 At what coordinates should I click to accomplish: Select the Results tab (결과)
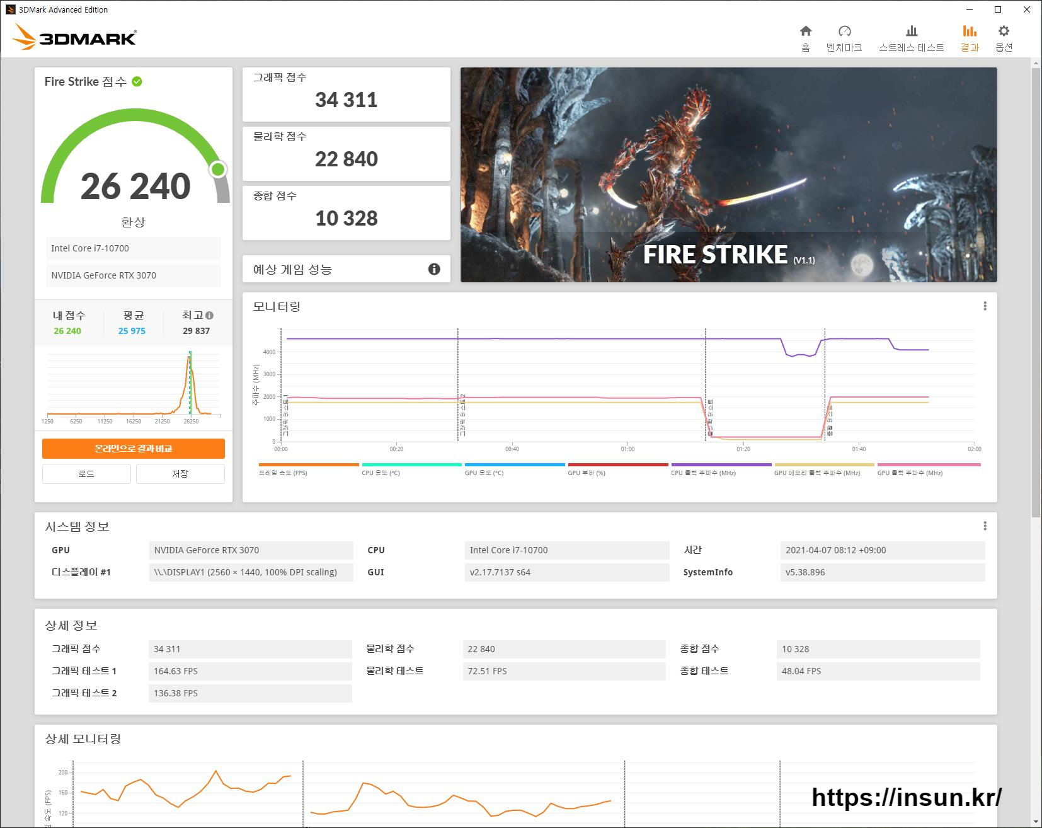[x=970, y=38]
